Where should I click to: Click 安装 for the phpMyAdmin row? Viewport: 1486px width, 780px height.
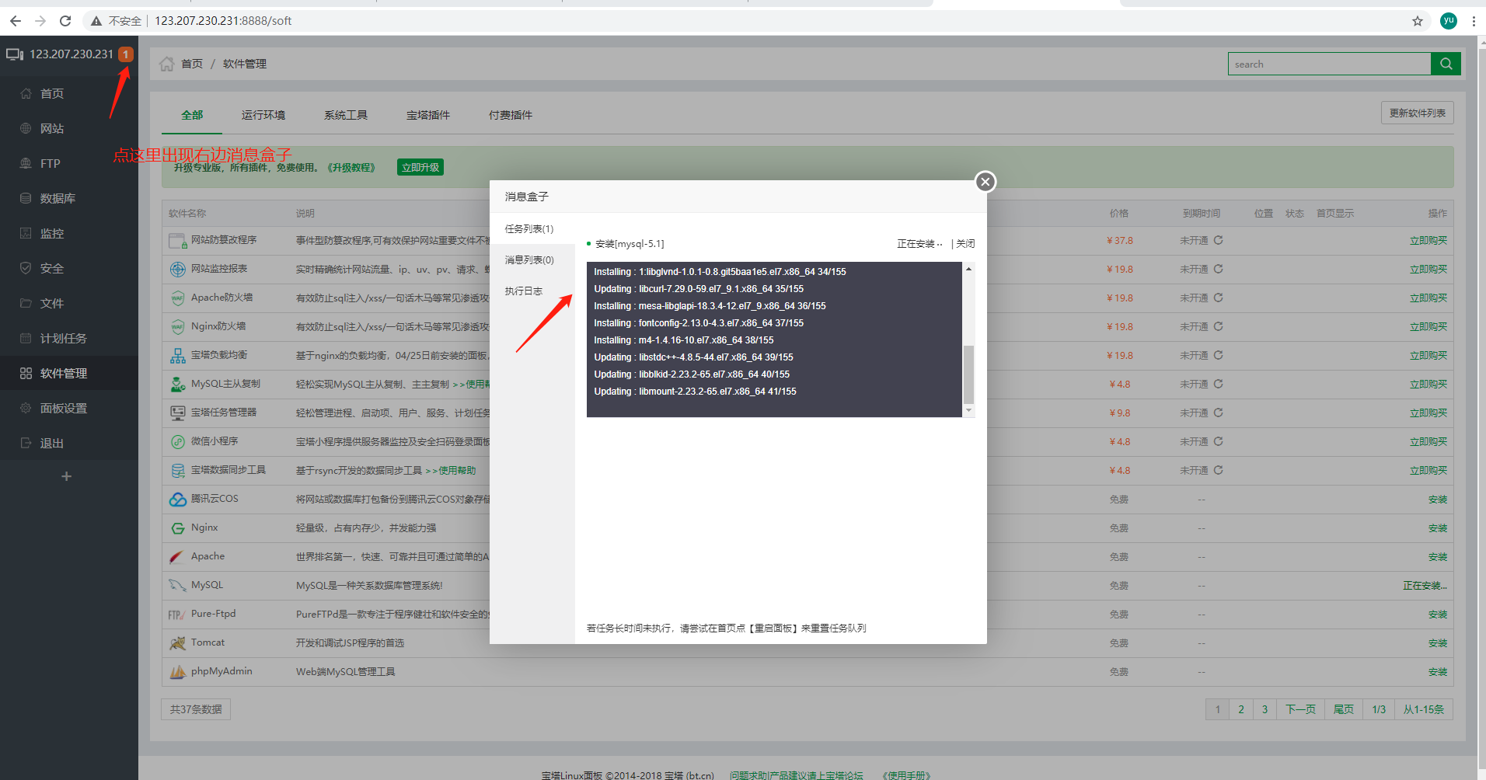tap(1438, 672)
